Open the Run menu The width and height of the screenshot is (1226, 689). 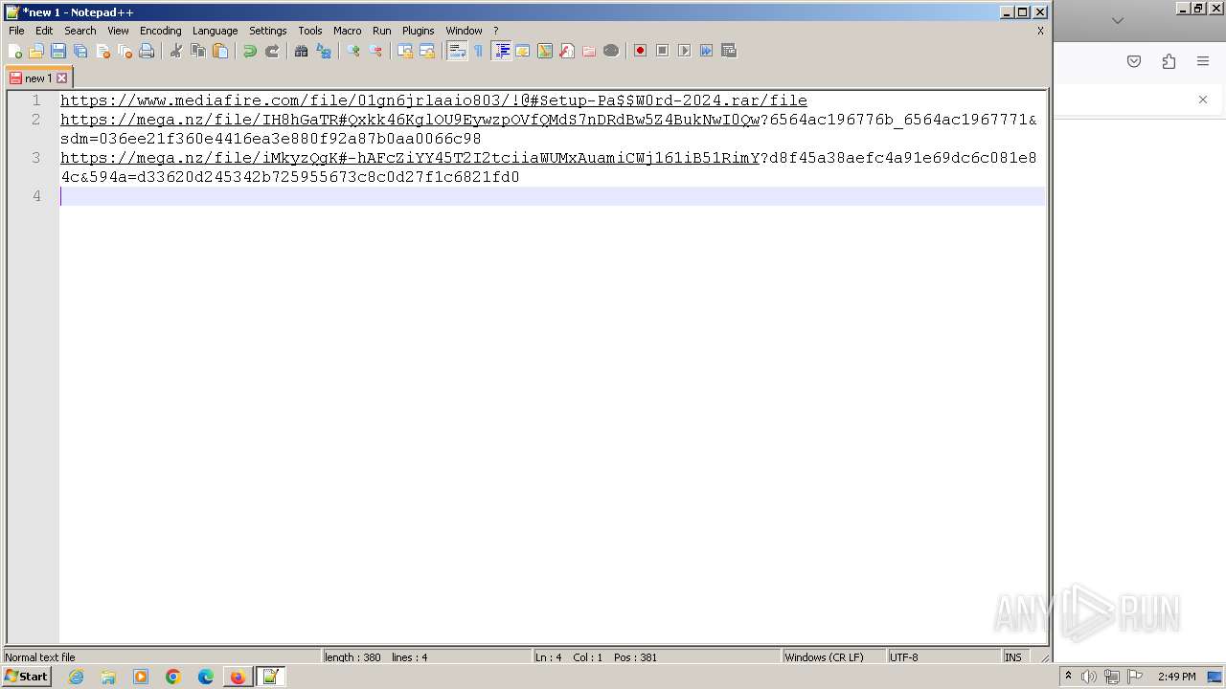coord(382,31)
